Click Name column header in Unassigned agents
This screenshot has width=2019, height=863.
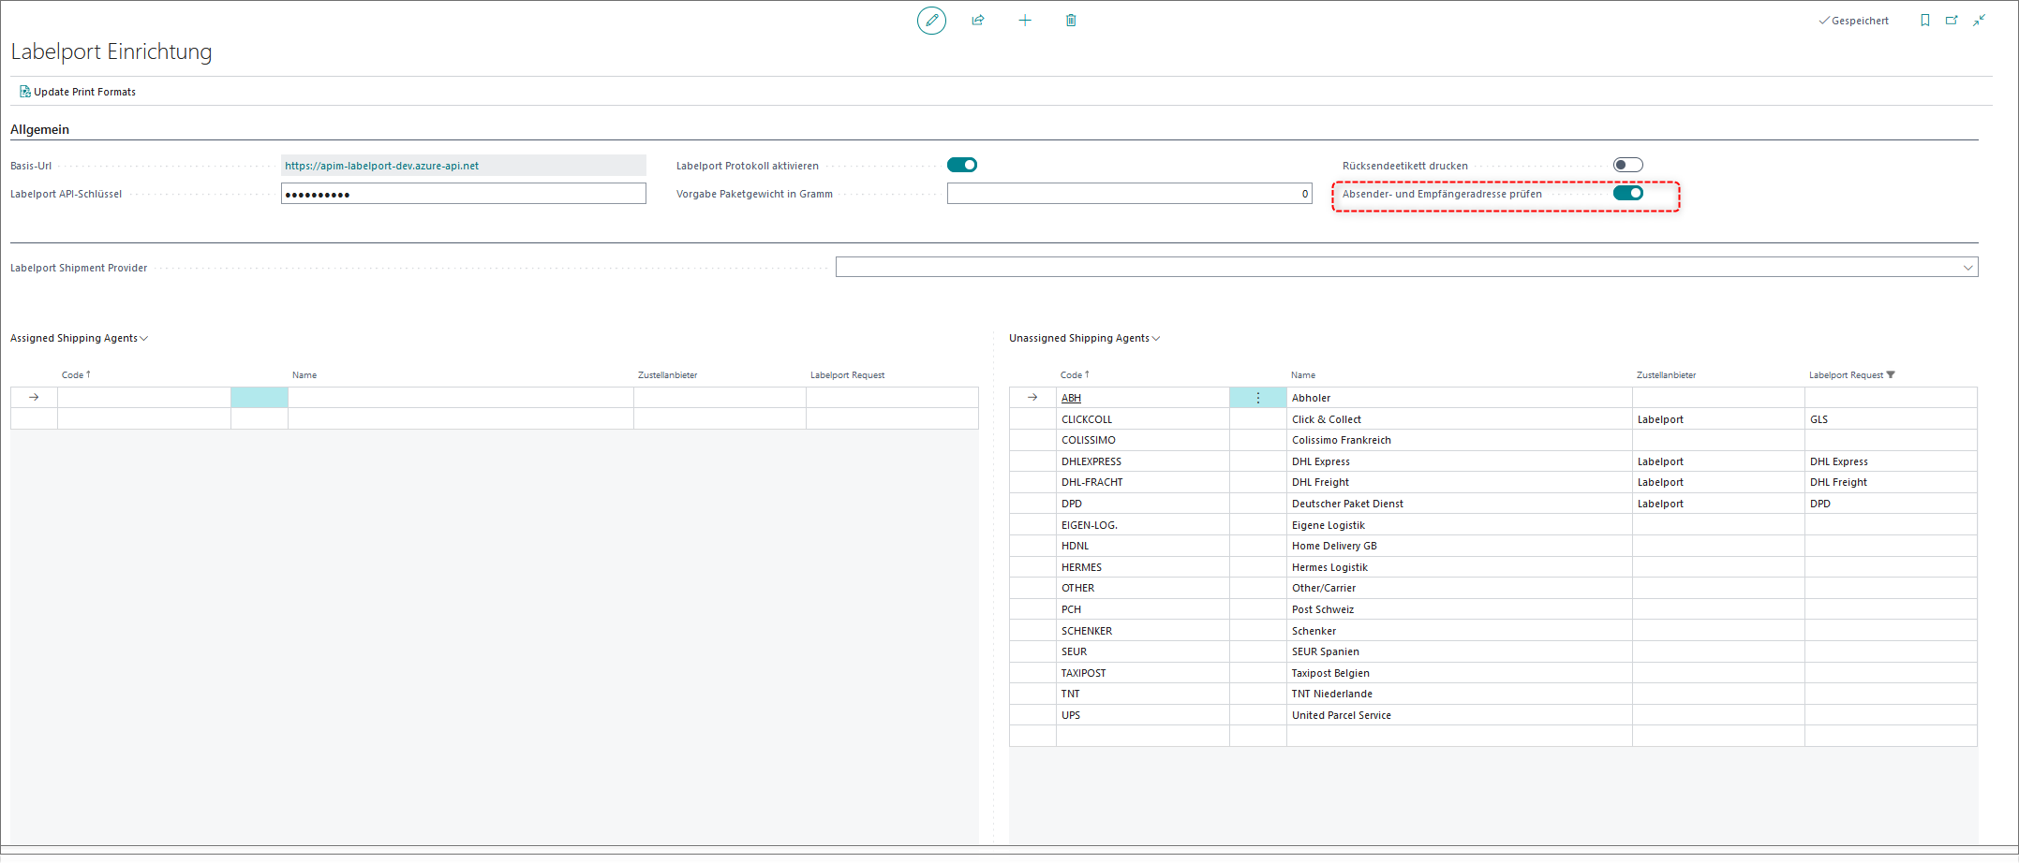(1303, 375)
